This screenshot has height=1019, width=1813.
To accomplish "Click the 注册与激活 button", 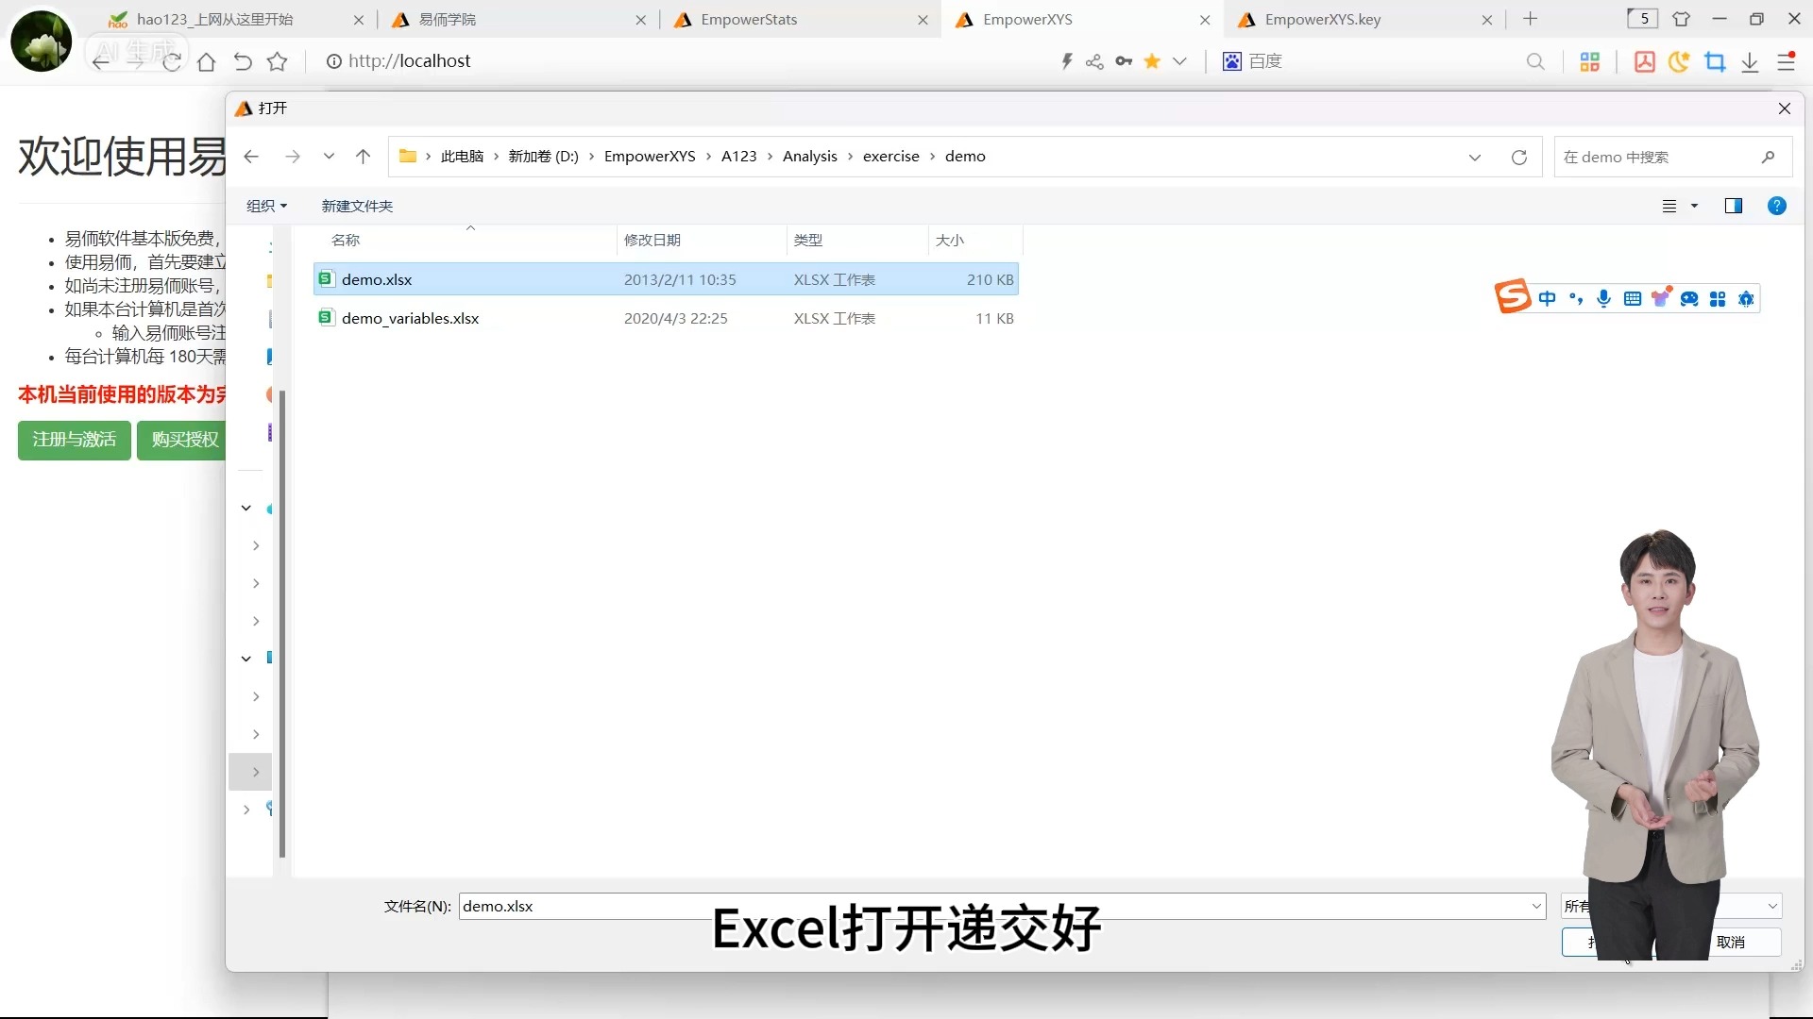I will pyautogui.click(x=74, y=439).
